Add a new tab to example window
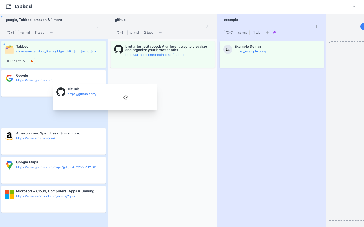This screenshot has width=364, height=227. [x=267, y=33]
